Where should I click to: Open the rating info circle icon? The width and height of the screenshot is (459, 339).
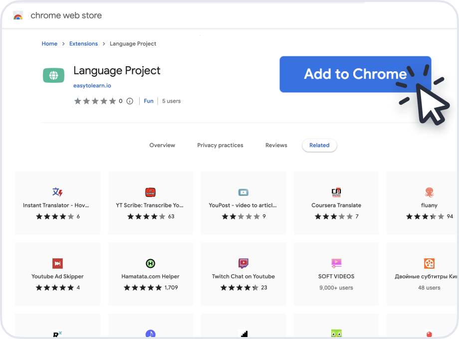(x=130, y=101)
